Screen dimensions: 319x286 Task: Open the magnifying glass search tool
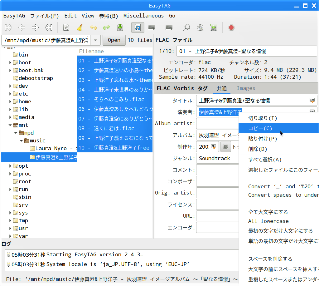coord(186,27)
